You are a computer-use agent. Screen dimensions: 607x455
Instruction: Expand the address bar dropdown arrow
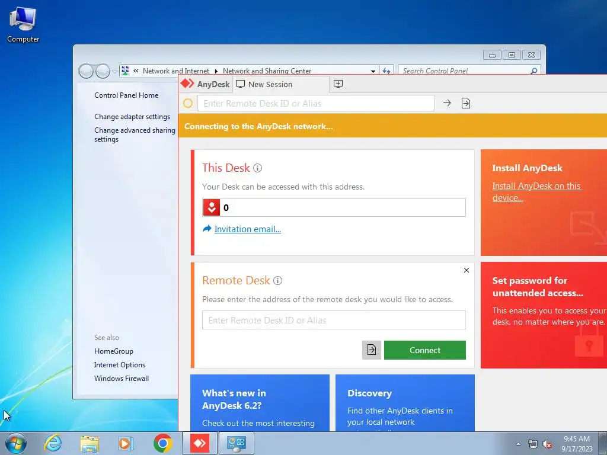(x=373, y=71)
